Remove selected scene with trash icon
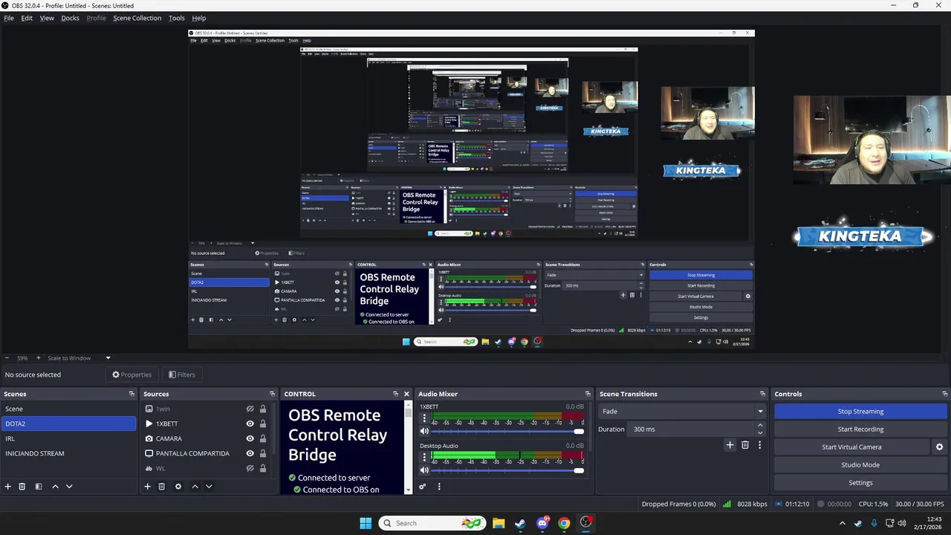Screen dimensions: 951x535 point(22,487)
